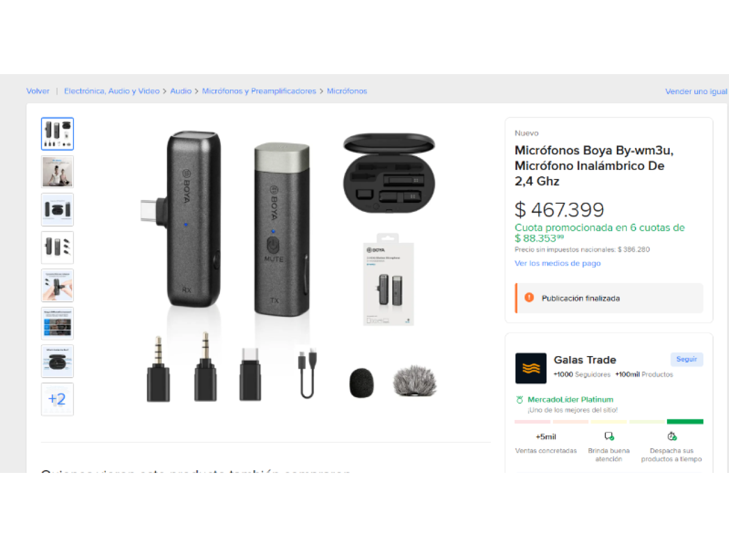The height and width of the screenshot is (547, 729).
Task: Open the Micrófonos breadcrumb link
Action: point(347,91)
